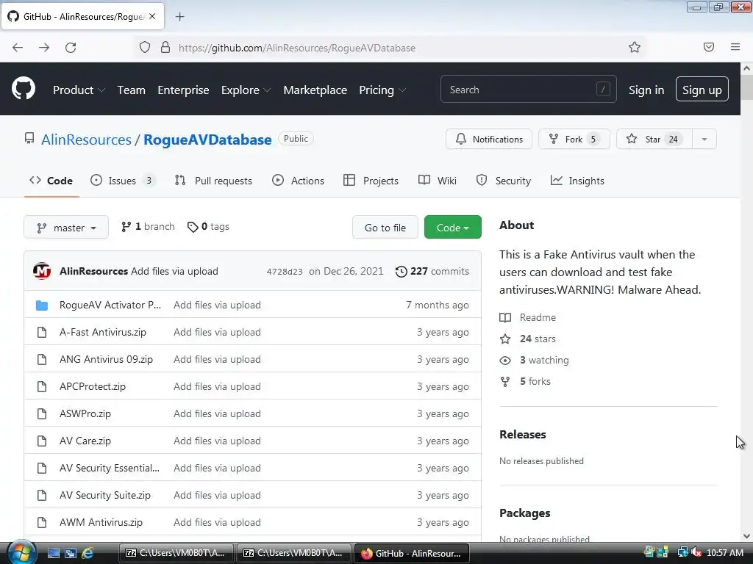Click the browser forward arrow
Screen dimensions: 753x564
click(x=44, y=48)
